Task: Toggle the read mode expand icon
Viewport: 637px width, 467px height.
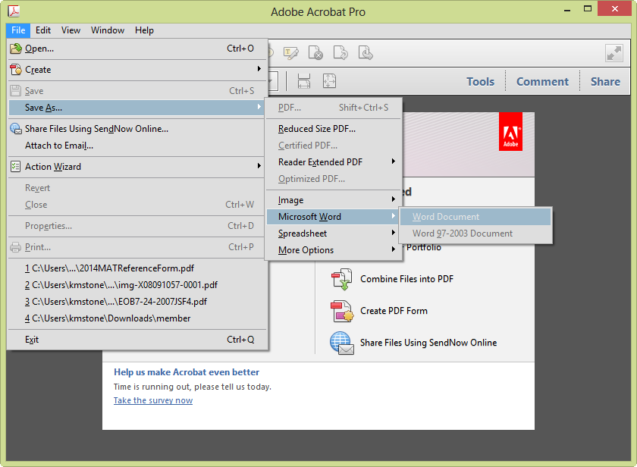Action: tap(613, 53)
